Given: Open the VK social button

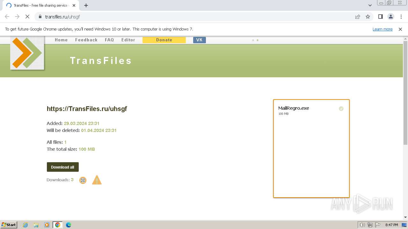Looking at the screenshot, I should point(200,40).
